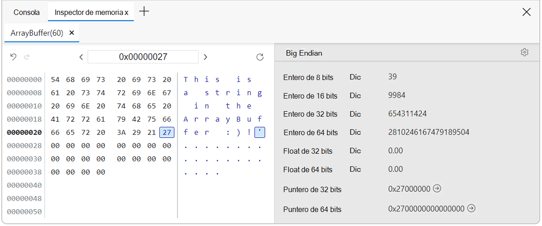Close the DevTools drawer panel
Screen dimensions: 542x226
tap(526, 12)
